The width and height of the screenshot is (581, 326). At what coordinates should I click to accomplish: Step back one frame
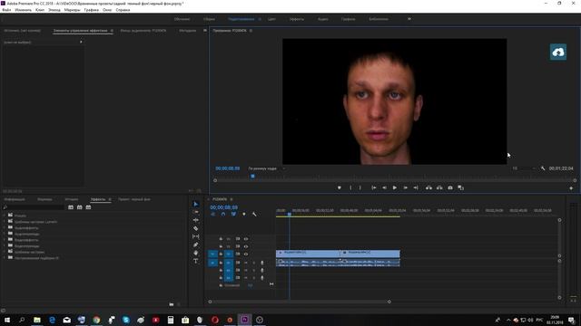point(384,187)
